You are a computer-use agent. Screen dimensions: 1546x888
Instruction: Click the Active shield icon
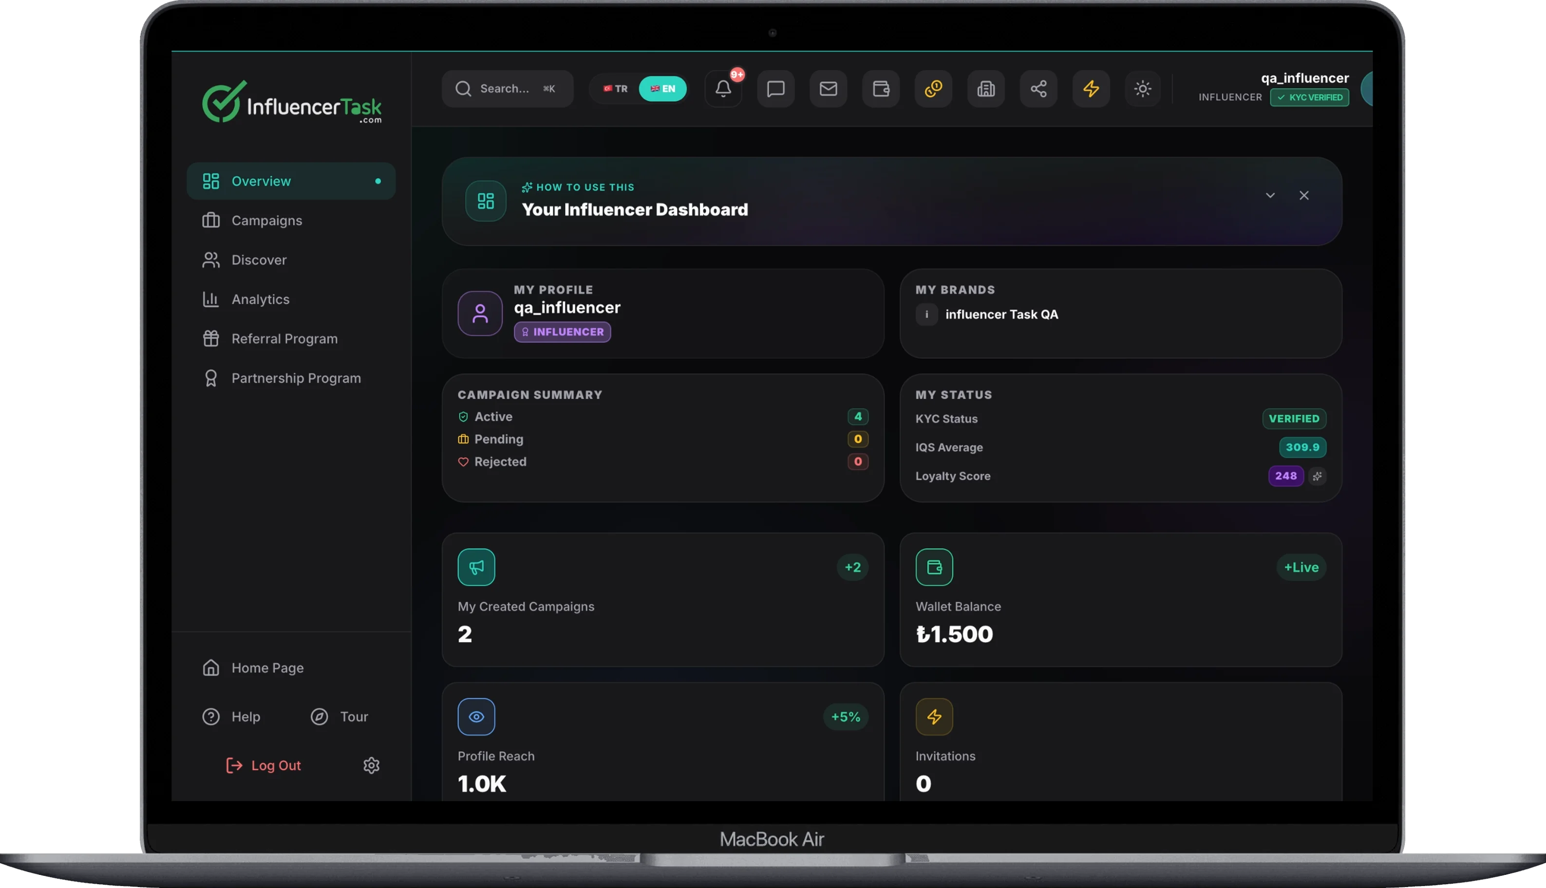pos(463,417)
